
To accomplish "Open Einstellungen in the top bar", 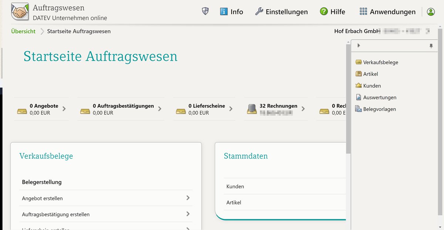I will pos(282,12).
